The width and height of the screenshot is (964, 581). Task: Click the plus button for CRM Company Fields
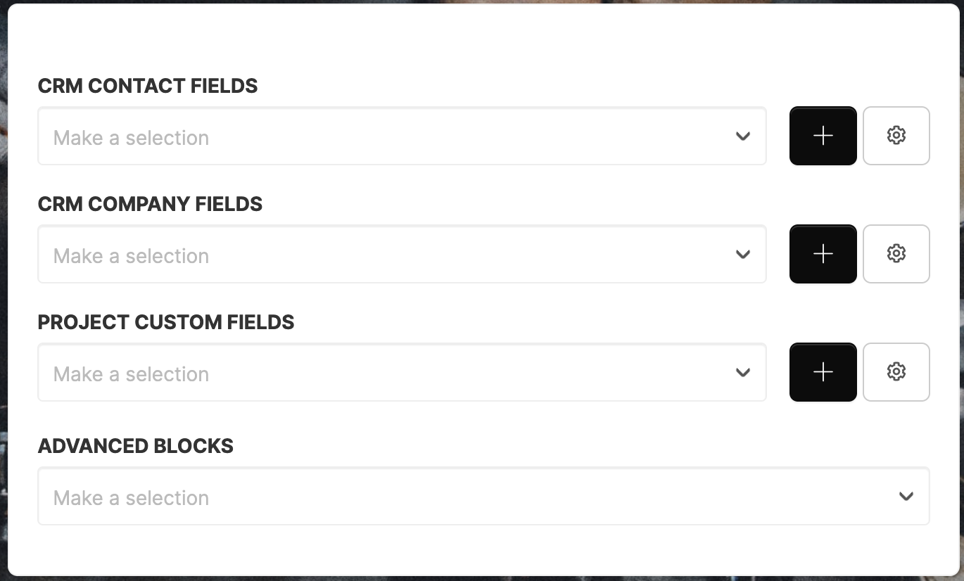pyautogui.click(x=823, y=254)
